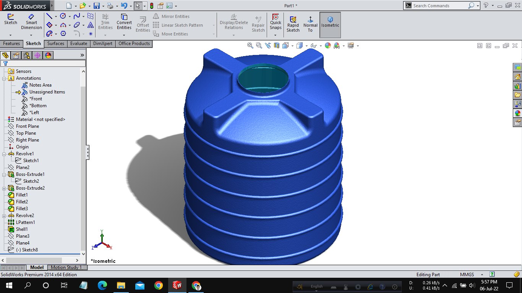The image size is (522, 293).
Task: Click the Undo arrow icon
Action: pyautogui.click(x=123, y=6)
